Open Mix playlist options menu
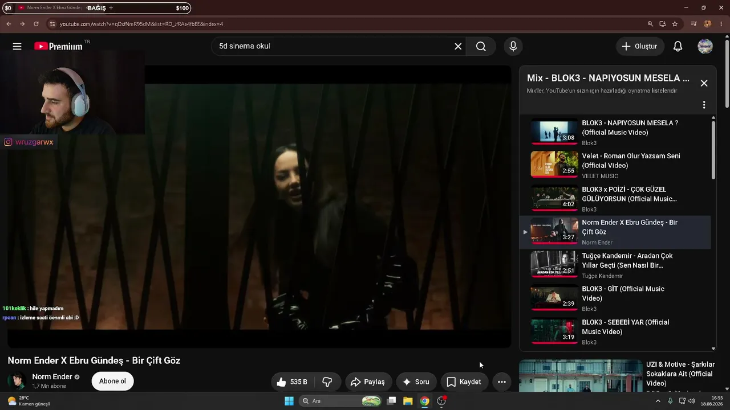Screen dimensions: 730x410 coord(704,105)
